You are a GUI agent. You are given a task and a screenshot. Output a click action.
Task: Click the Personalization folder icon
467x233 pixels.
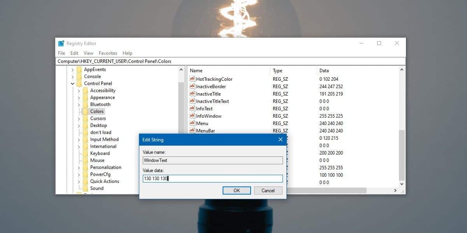85,167
